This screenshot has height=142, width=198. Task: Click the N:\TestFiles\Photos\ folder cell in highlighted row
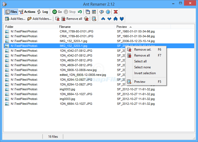pos(24,46)
